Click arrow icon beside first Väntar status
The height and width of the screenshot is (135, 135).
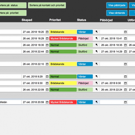[96, 32]
